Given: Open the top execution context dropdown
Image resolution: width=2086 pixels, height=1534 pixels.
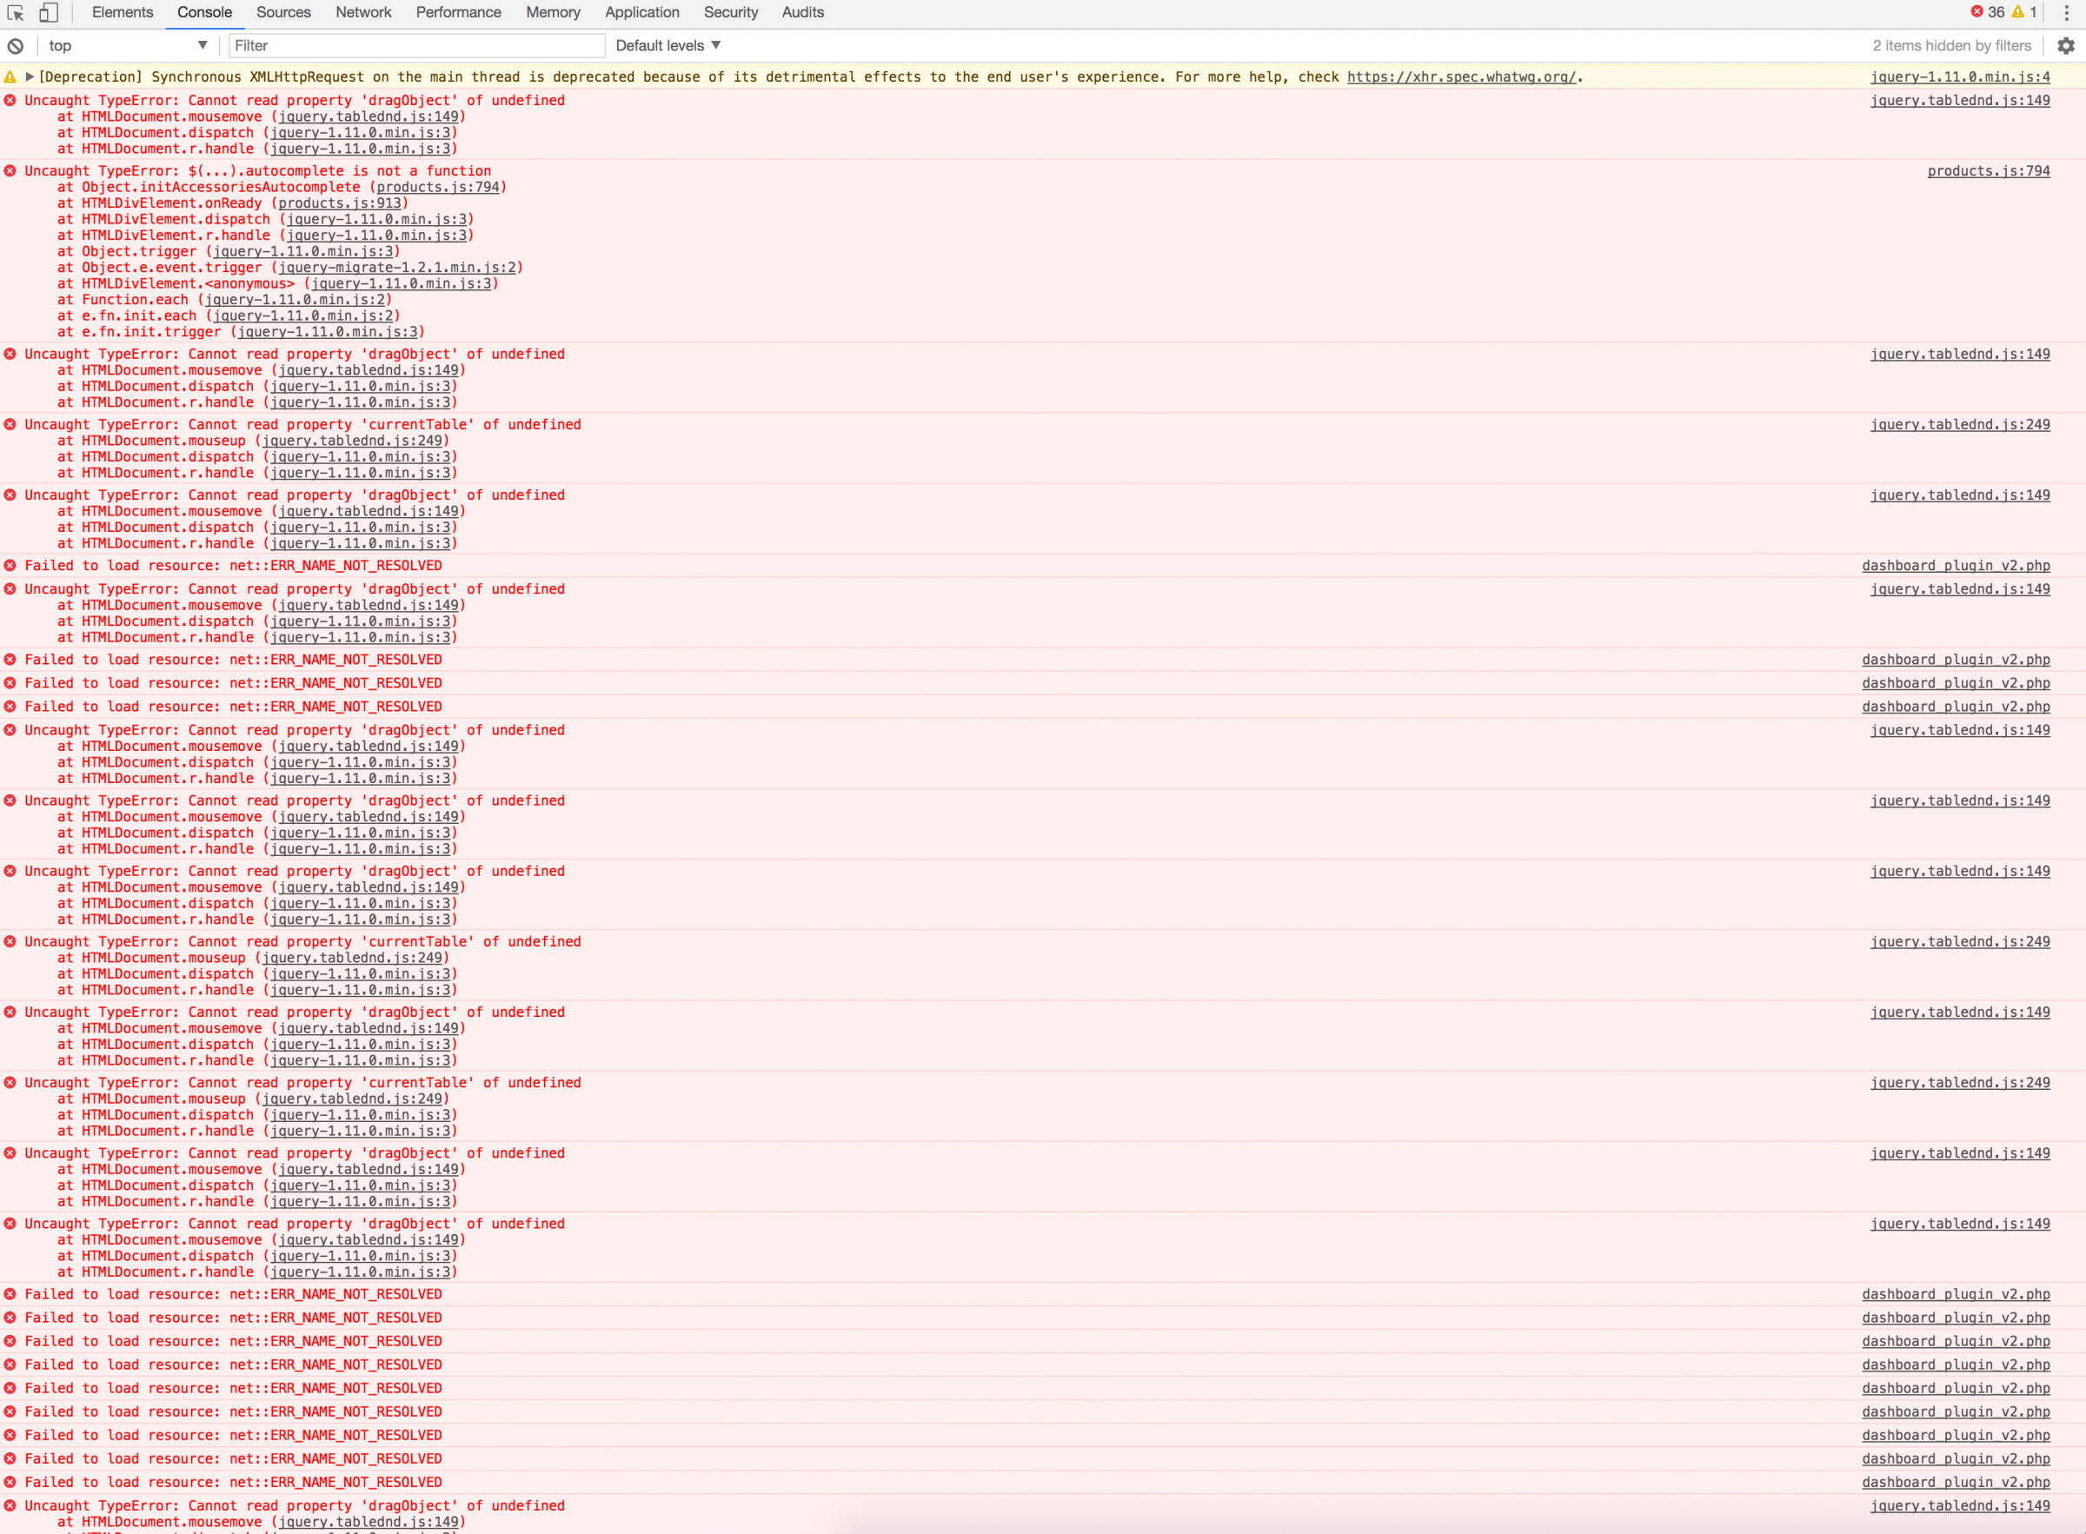Looking at the screenshot, I should click(x=127, y=45).
